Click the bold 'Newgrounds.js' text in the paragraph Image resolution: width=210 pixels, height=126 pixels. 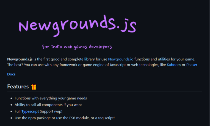pos(20,59)
